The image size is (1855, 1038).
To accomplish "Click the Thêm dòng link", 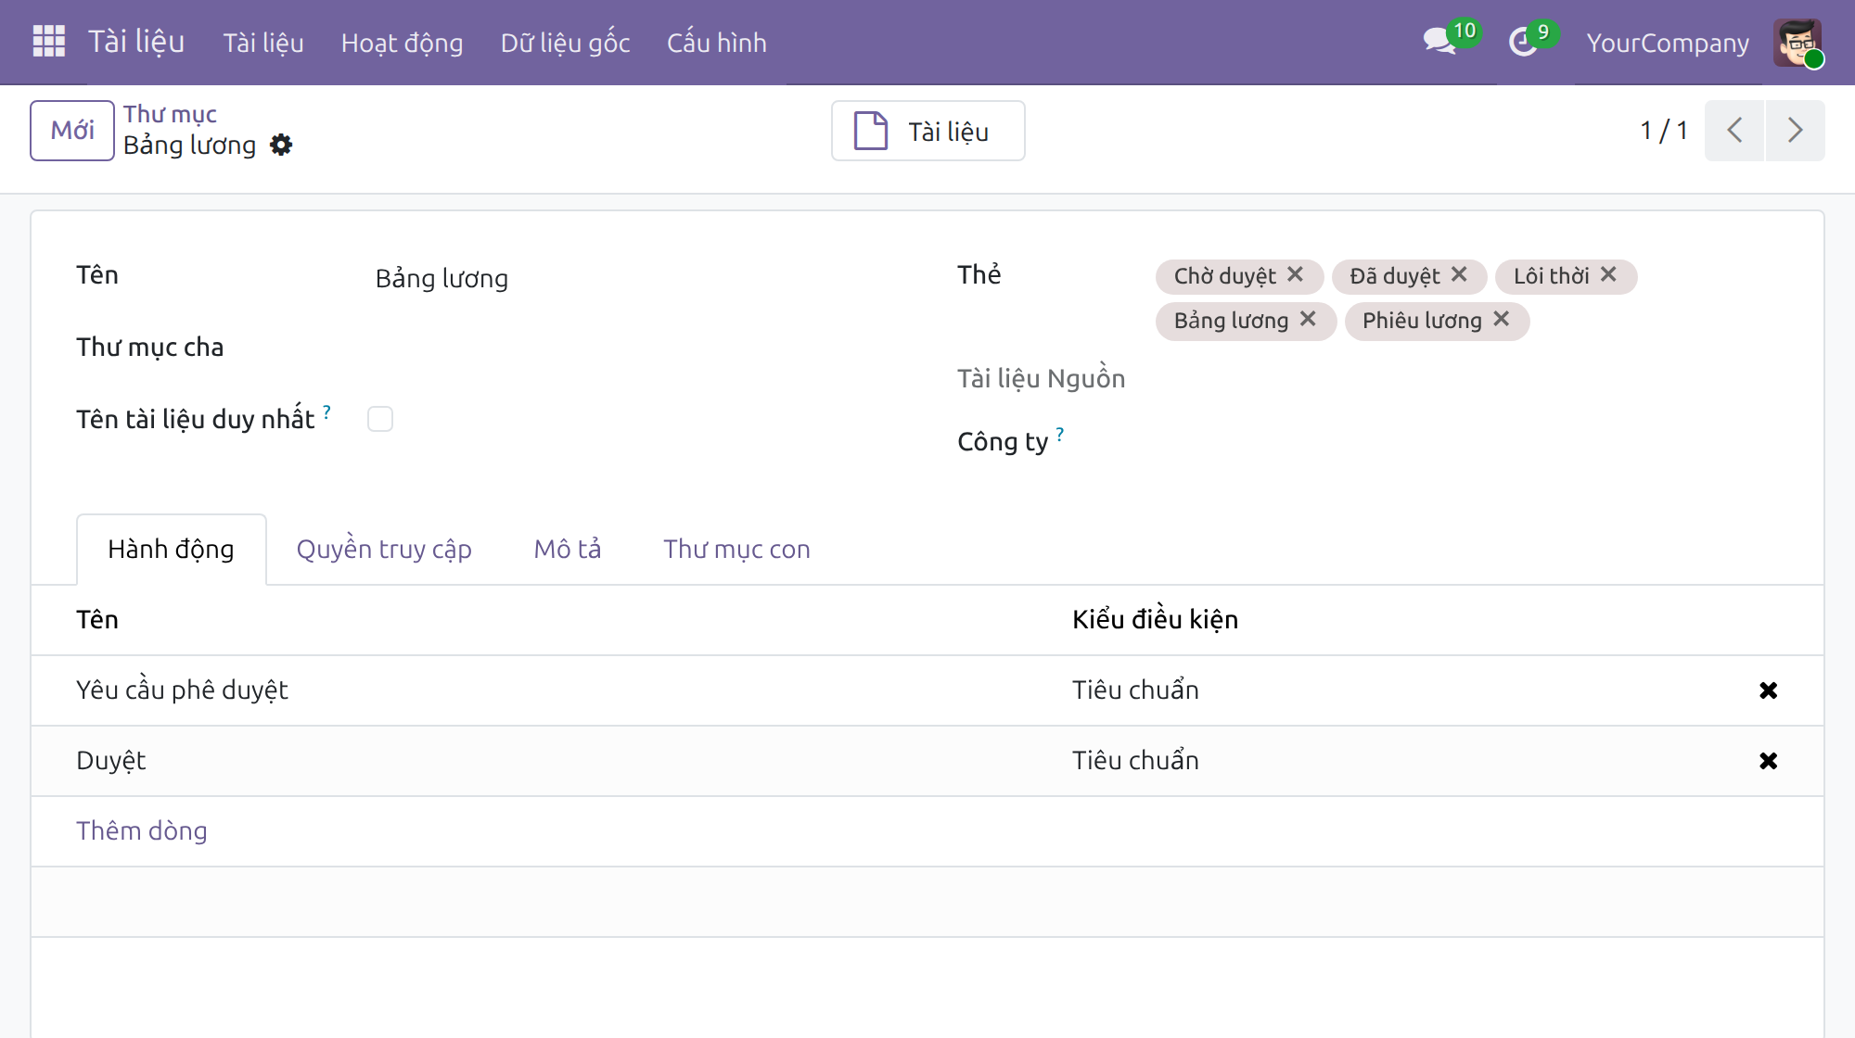I will coord(142,830).
